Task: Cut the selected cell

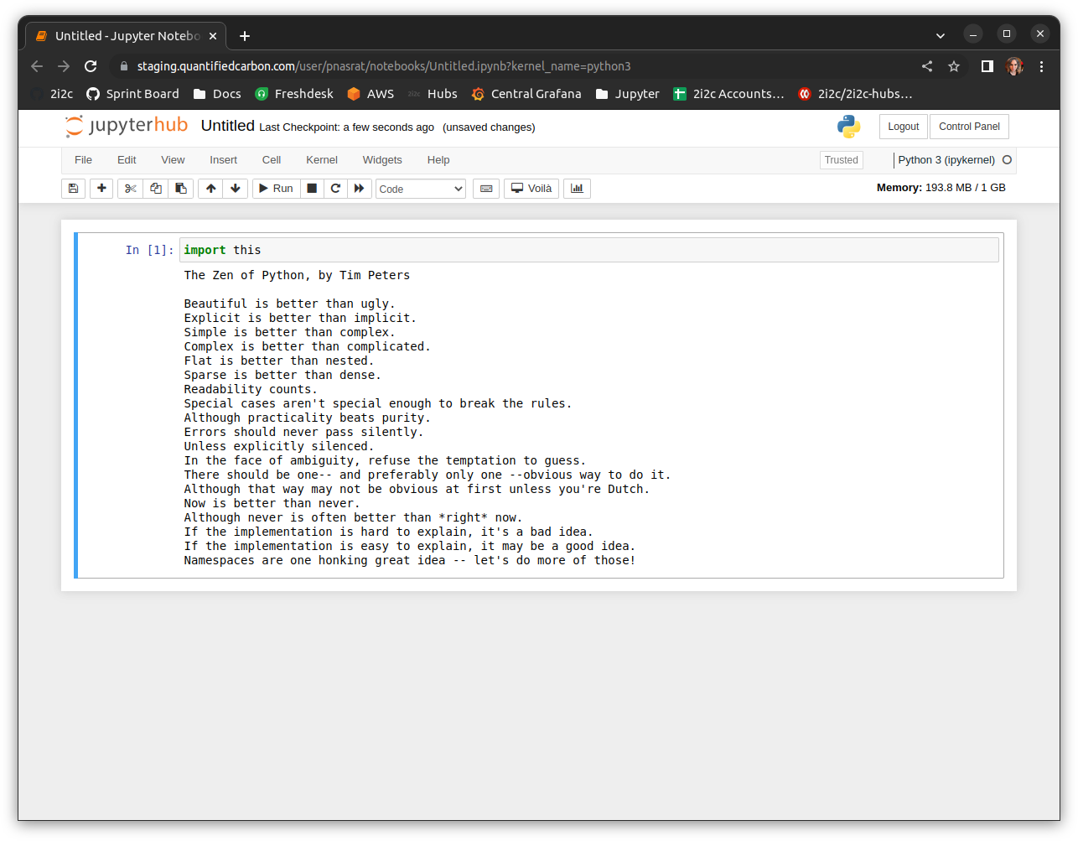Action: (130, 188)
